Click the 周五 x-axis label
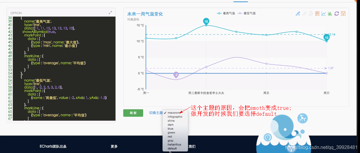360x153 pixels. click(266, 93)
